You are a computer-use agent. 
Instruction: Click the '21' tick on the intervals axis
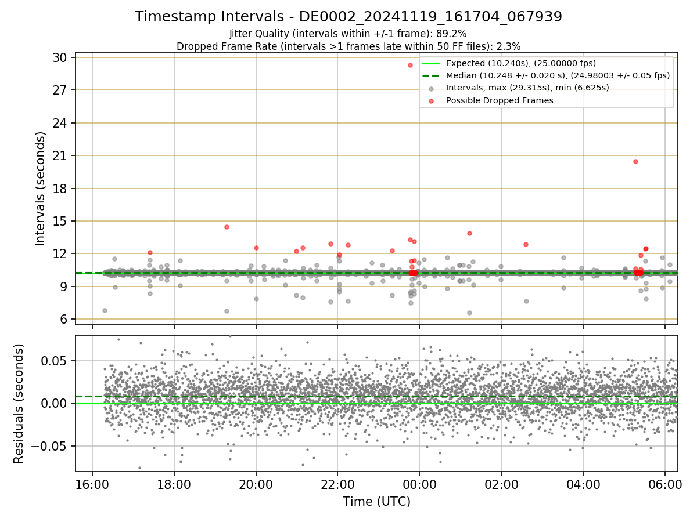[60, 155]
